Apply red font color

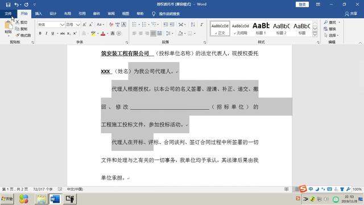(103, 34)
